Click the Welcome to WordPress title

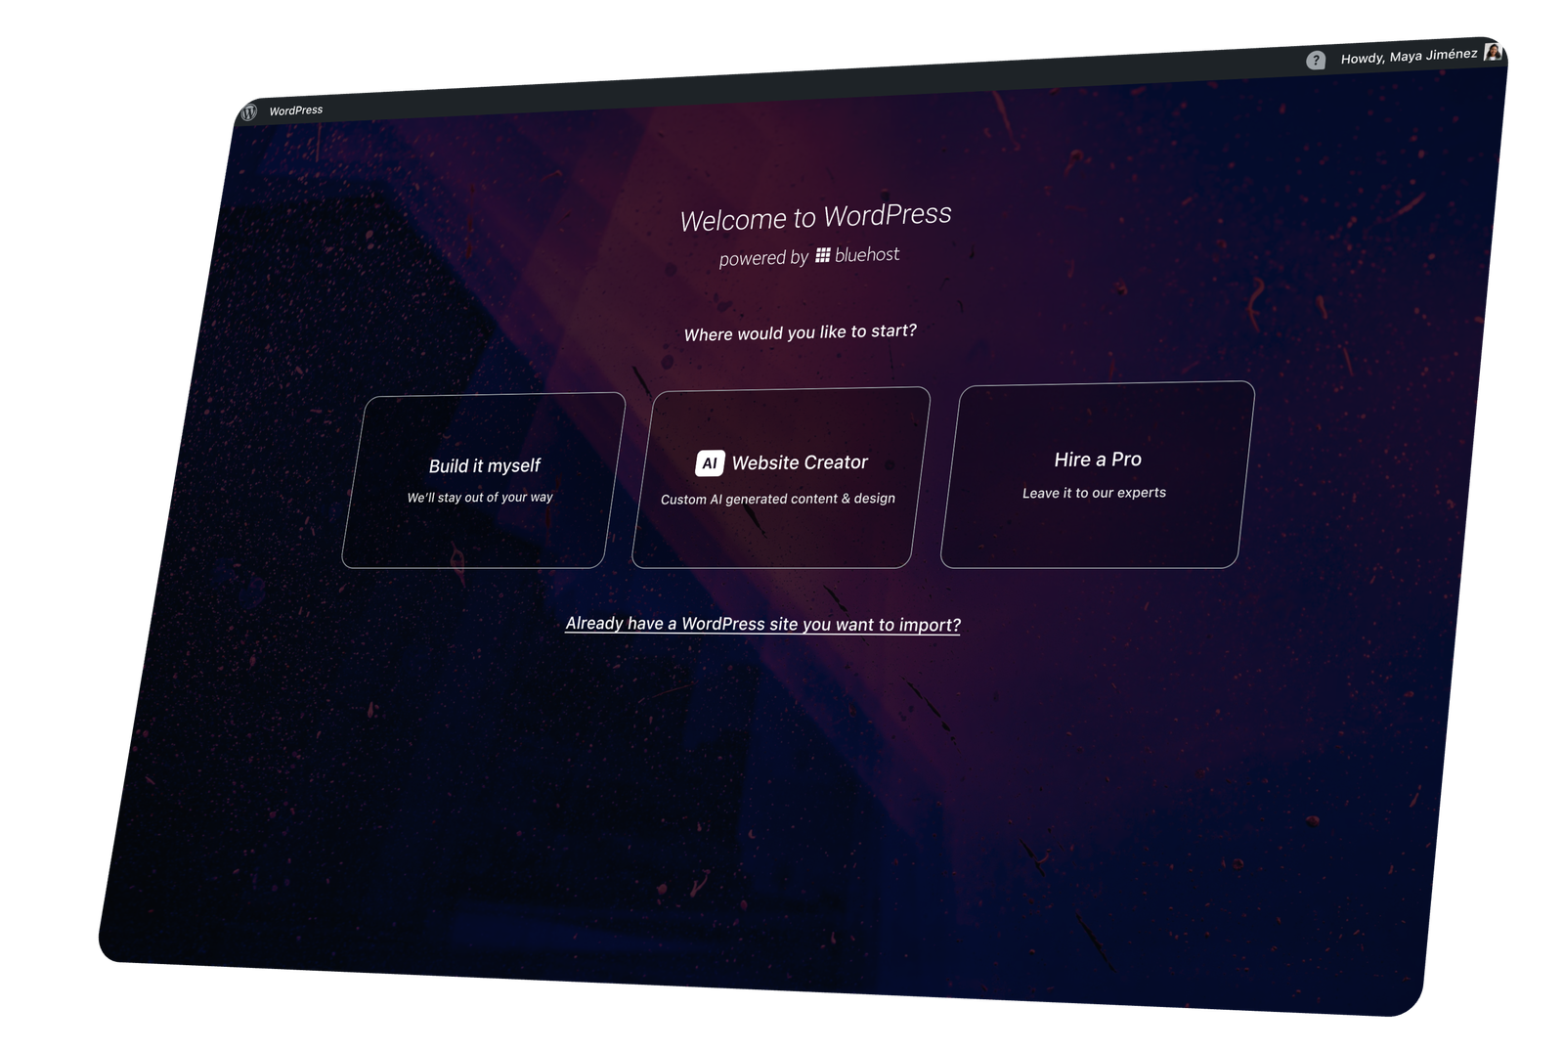(x=817, y=216)
